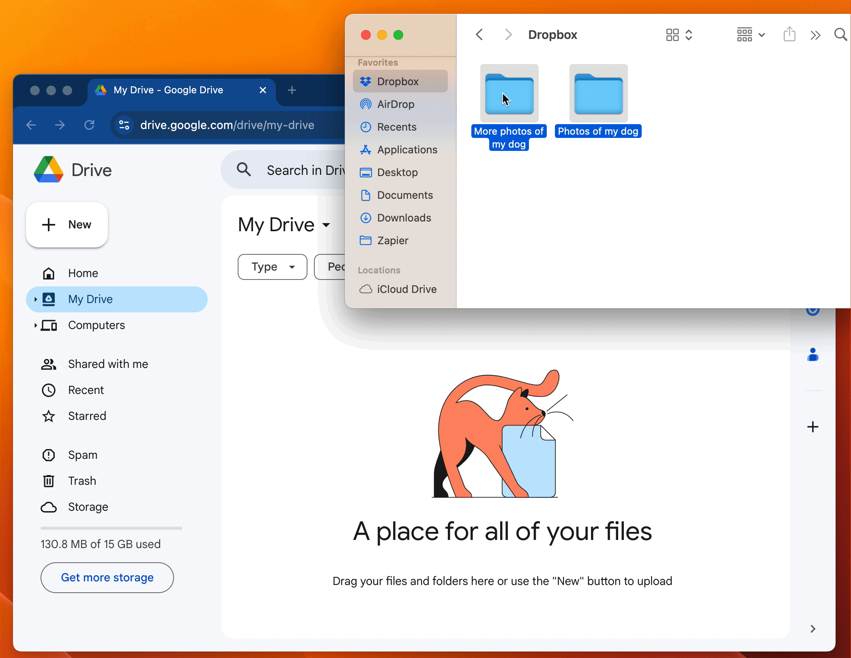Select Dropbox in Finder sidebar

click(400, 81)
